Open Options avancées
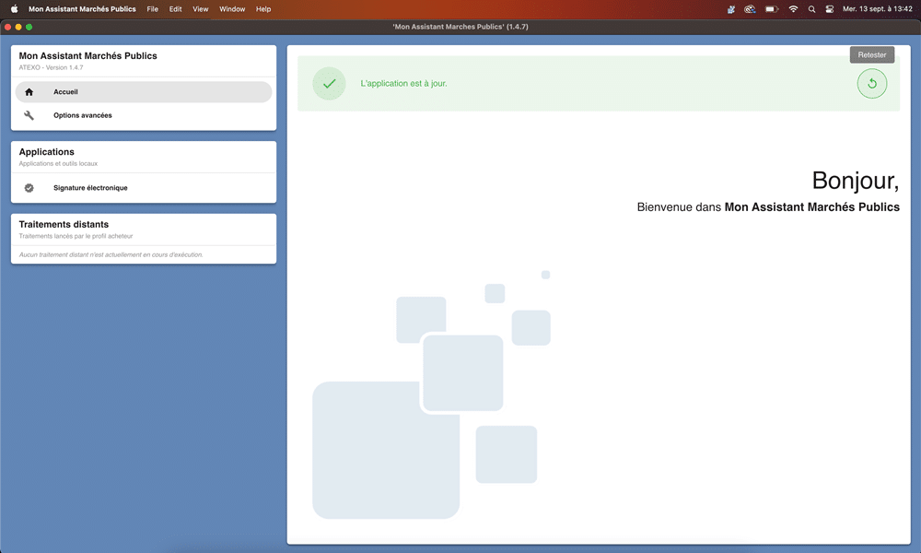This screenshot has height=553, width=921. (144, 115)
